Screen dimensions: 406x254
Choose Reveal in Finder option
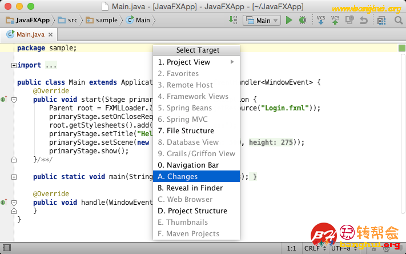pyautogui.click(x=196, y=188)
